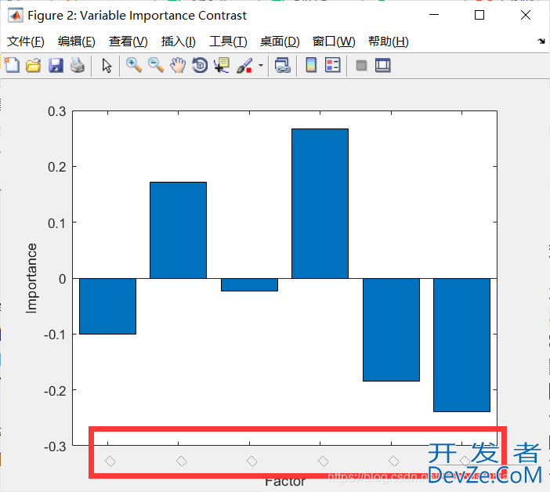
Task: Select the Data Cursor tool
Action: tap(222, 66)
